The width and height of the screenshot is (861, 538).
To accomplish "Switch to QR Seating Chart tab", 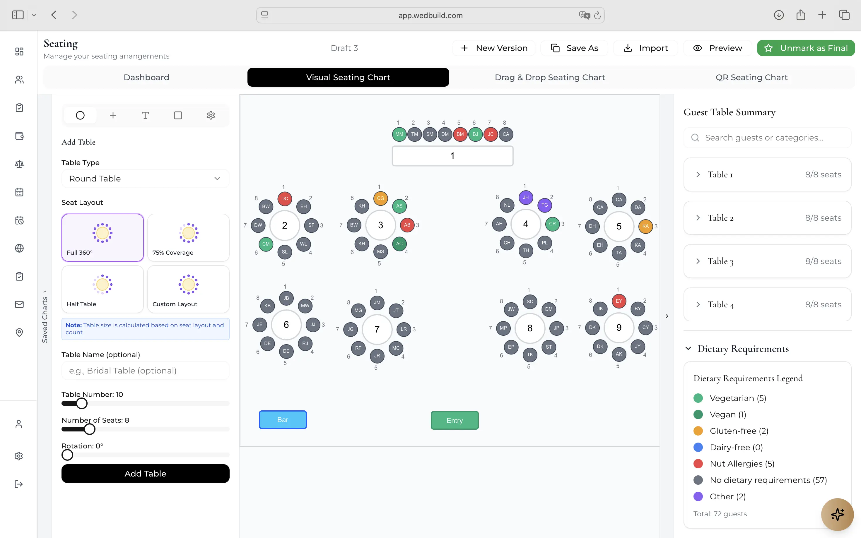I will pyautogui.click(x=751, y=77).
